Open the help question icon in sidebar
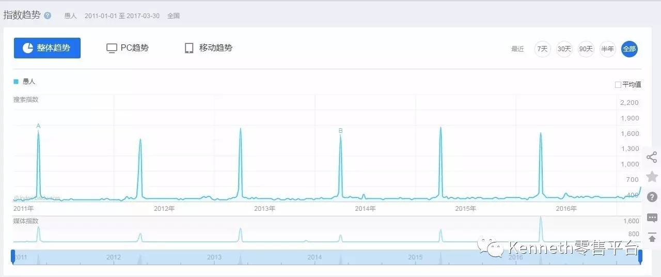 pos(652,197)
